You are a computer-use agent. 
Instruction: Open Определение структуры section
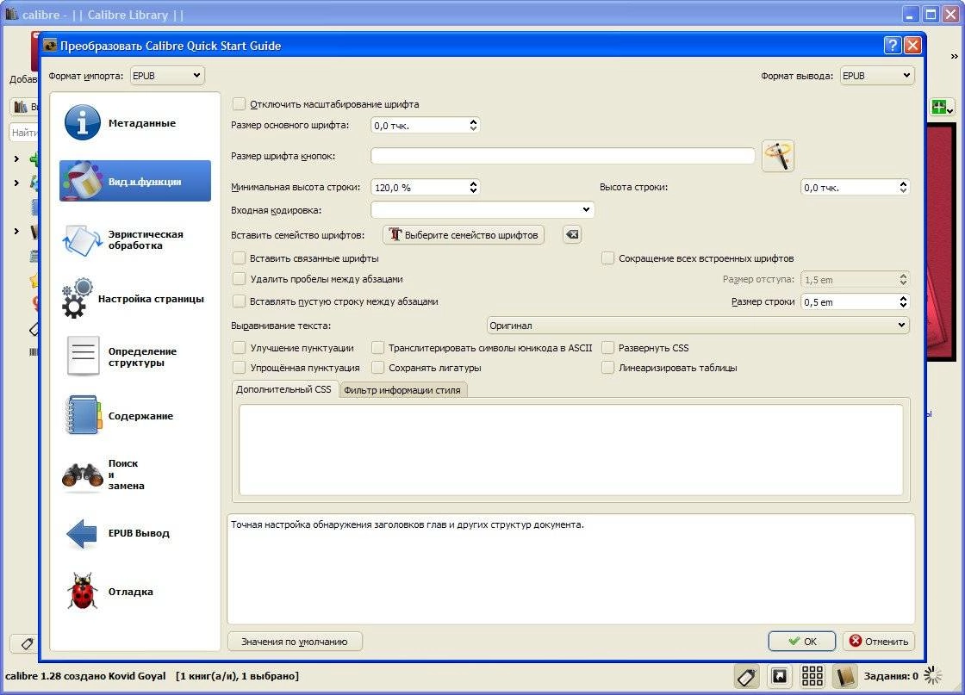coord(134,357)
